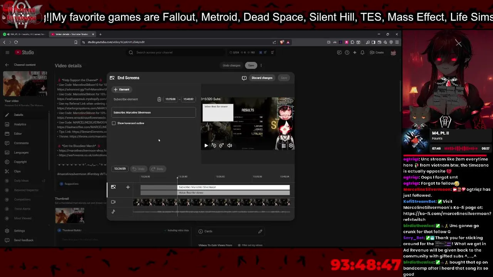493x277 pixels.
Task: Select Subscribe: Marceline Silvermoon timeline bar
Action: tap(233, 187)
